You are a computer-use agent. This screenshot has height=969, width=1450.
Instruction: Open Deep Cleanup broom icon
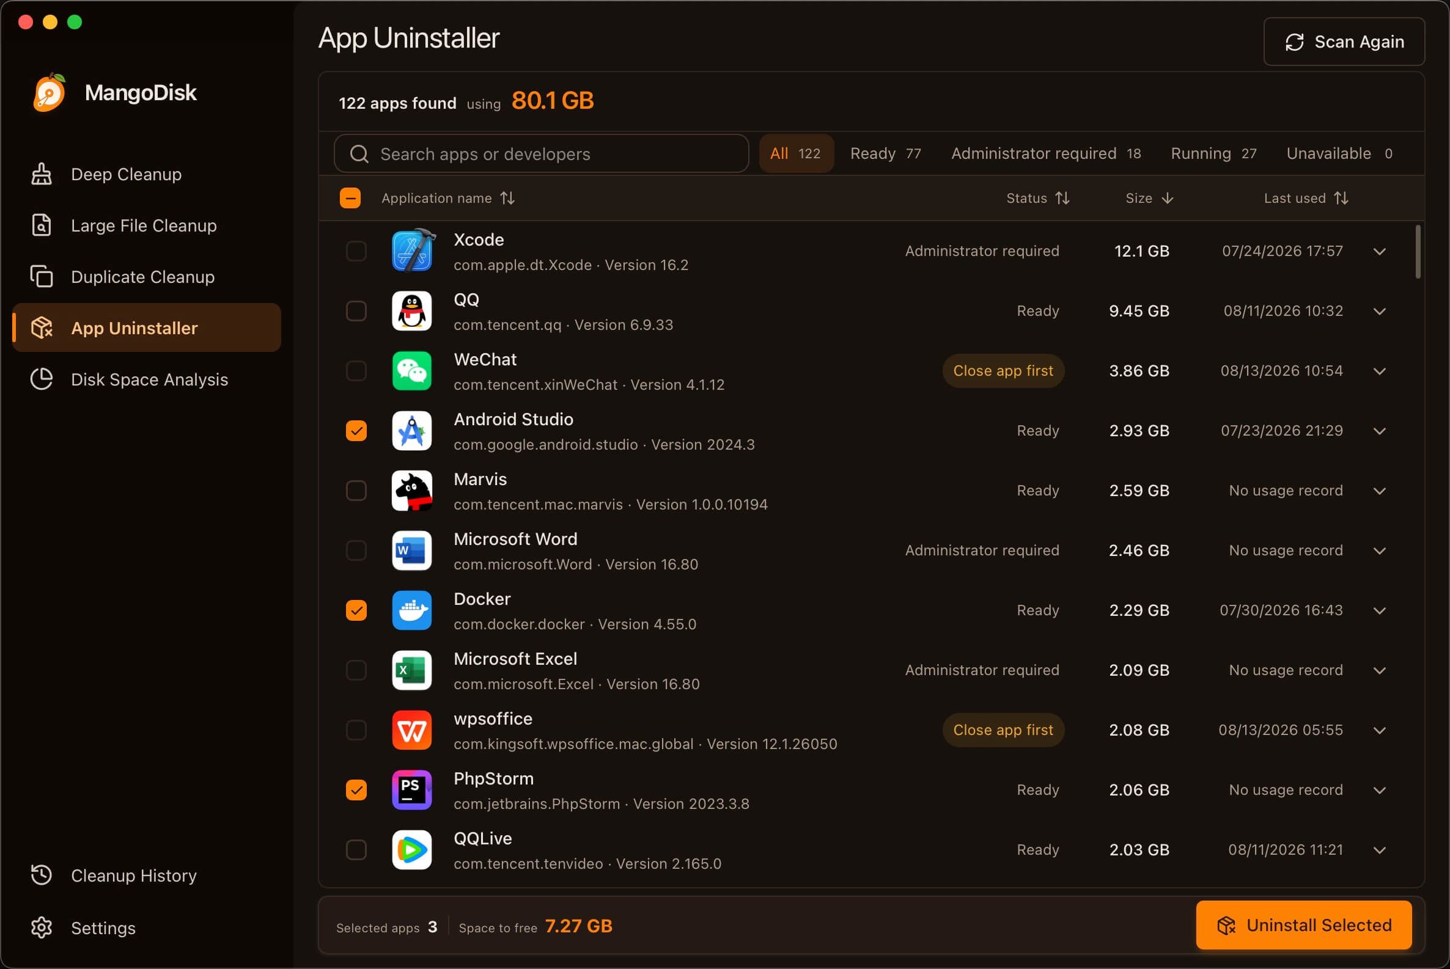(42, 174)
